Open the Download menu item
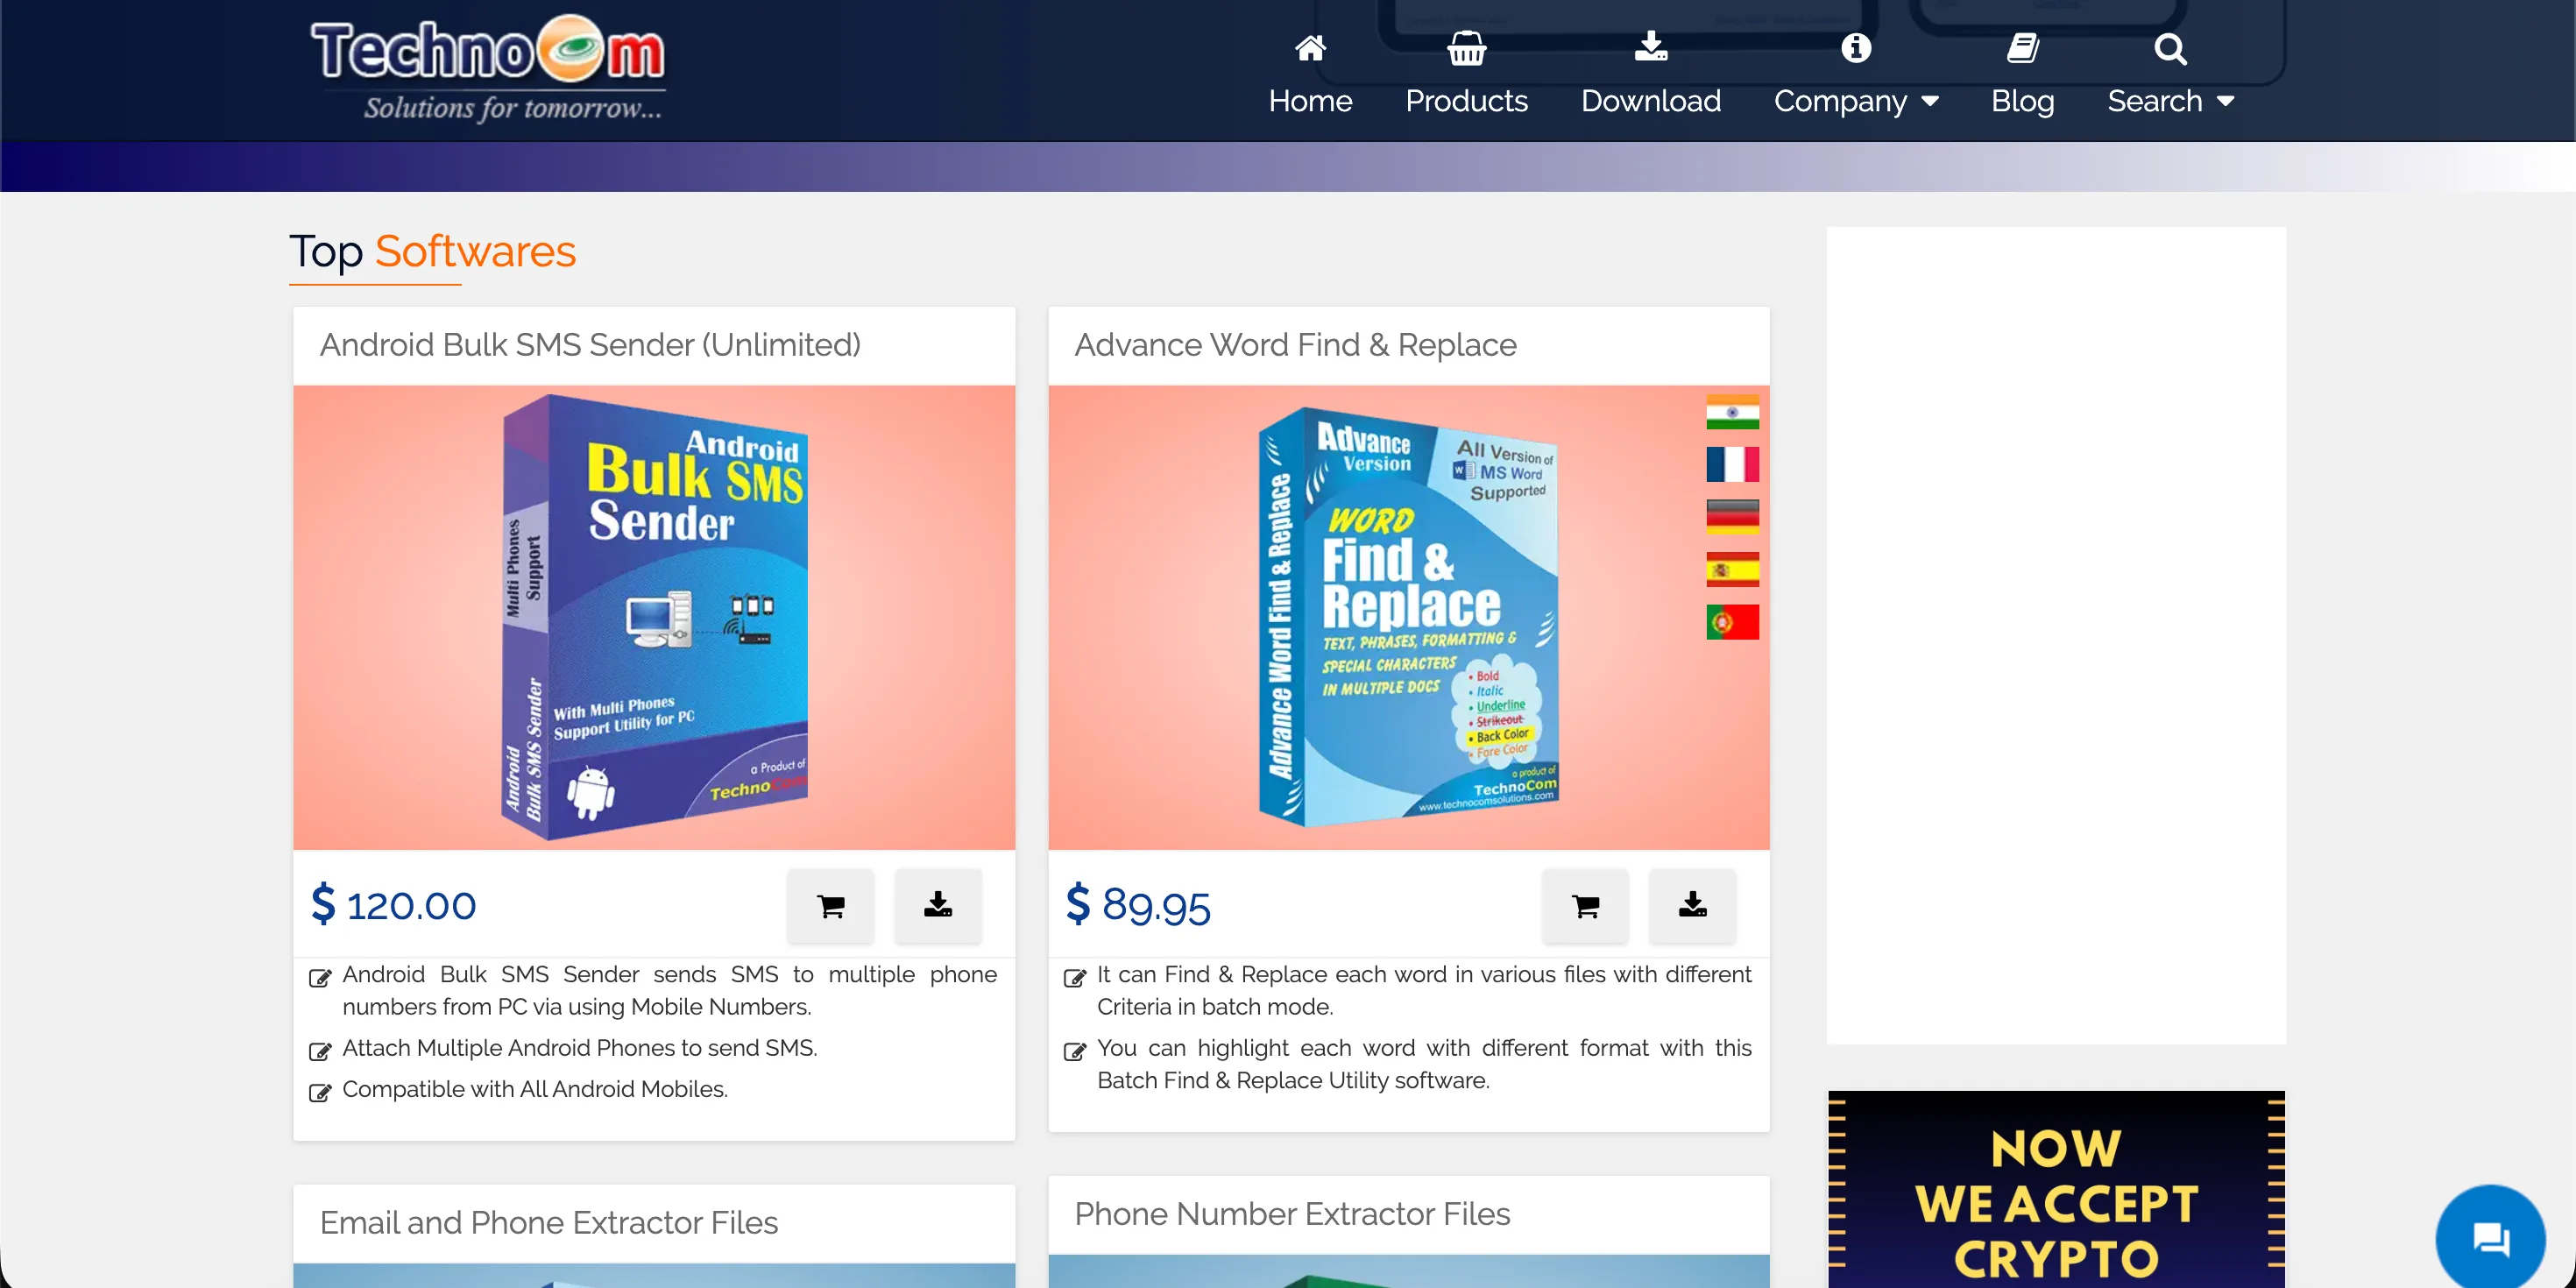Screen dimensions: 2576x1288 point(1651,101)
